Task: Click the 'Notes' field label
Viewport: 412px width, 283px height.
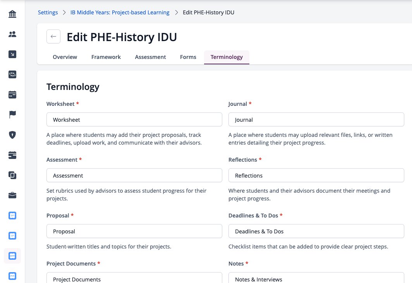Action: [236, 264]
